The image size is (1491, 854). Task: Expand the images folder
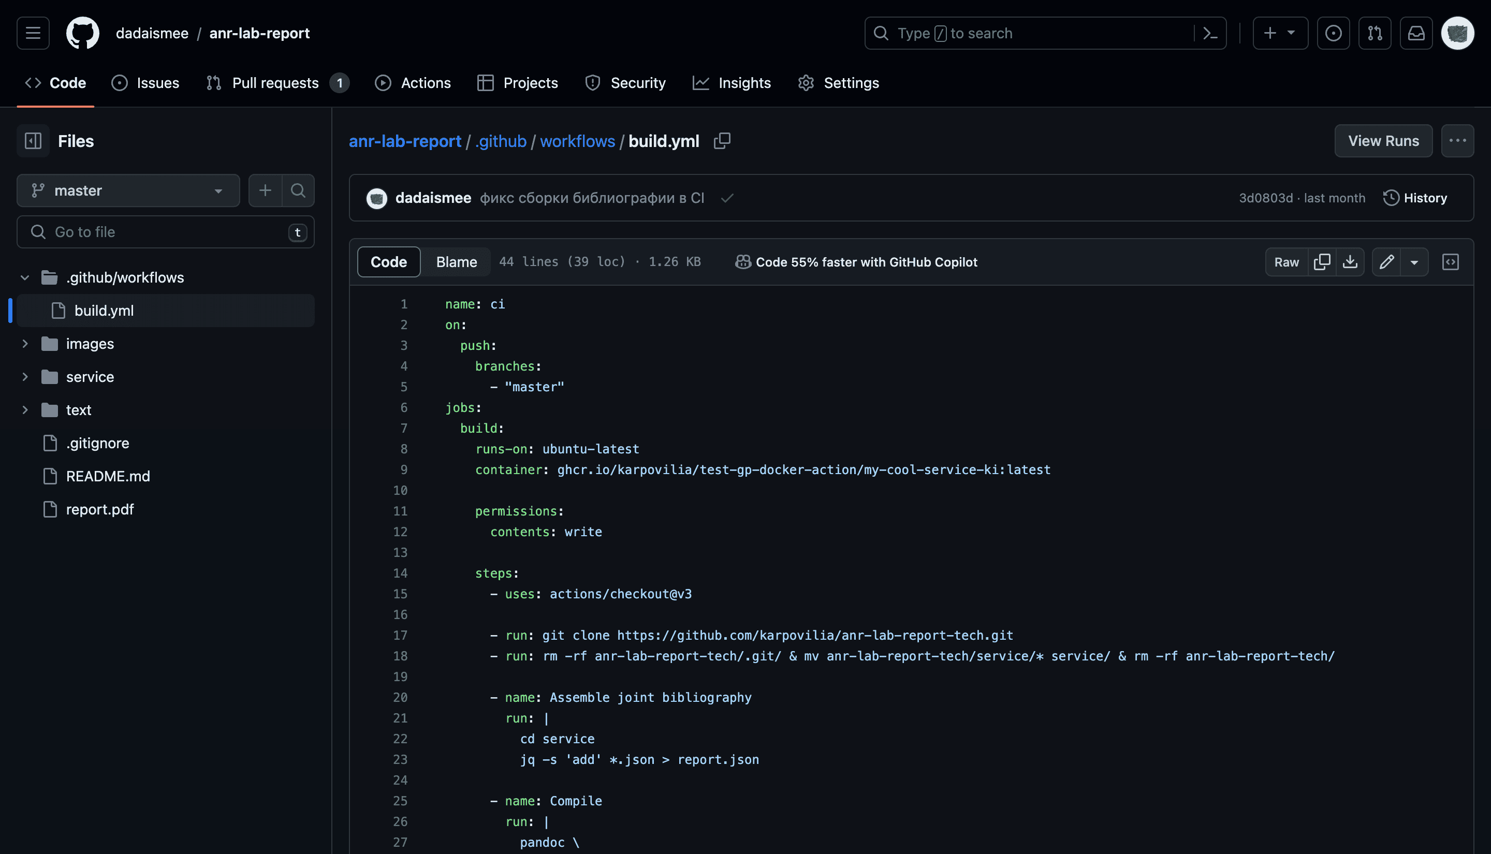tap(25, 344)
